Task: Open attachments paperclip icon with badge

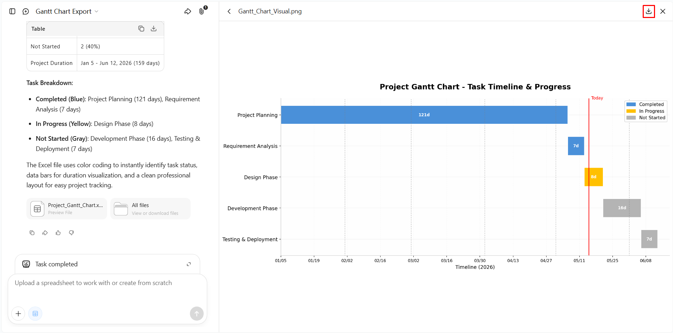Action: pos(202,11)
